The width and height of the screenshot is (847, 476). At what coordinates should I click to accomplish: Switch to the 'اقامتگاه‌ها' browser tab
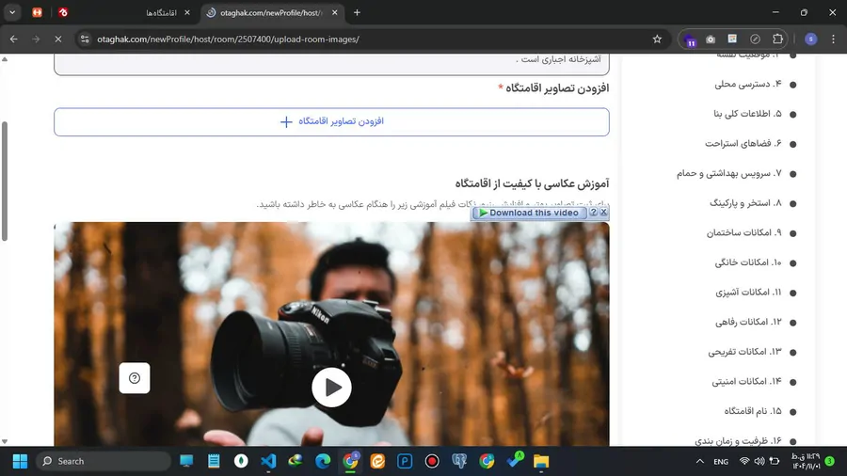click(161, 12)
